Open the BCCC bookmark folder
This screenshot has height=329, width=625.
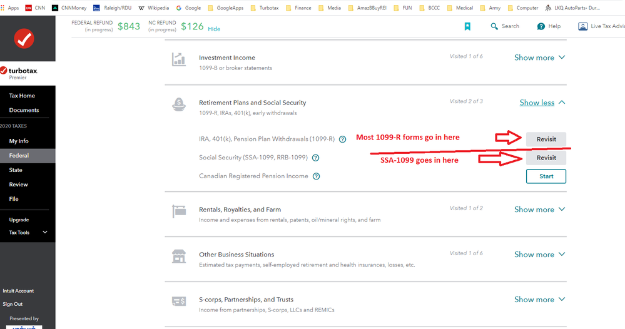pyautogui.click(x=430, y=8)
